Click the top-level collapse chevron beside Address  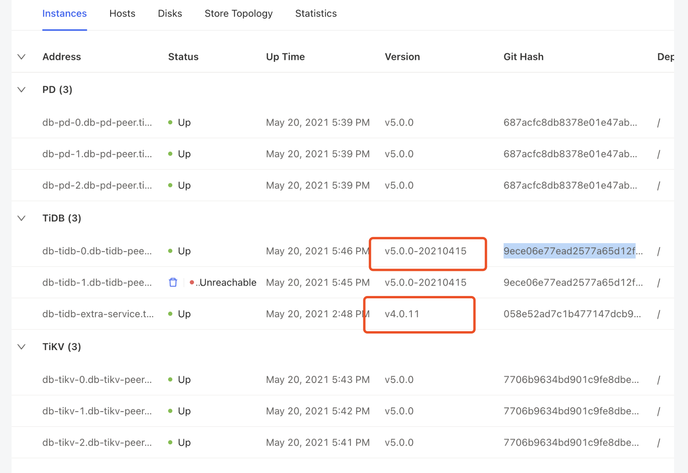(x=22, y=56)
